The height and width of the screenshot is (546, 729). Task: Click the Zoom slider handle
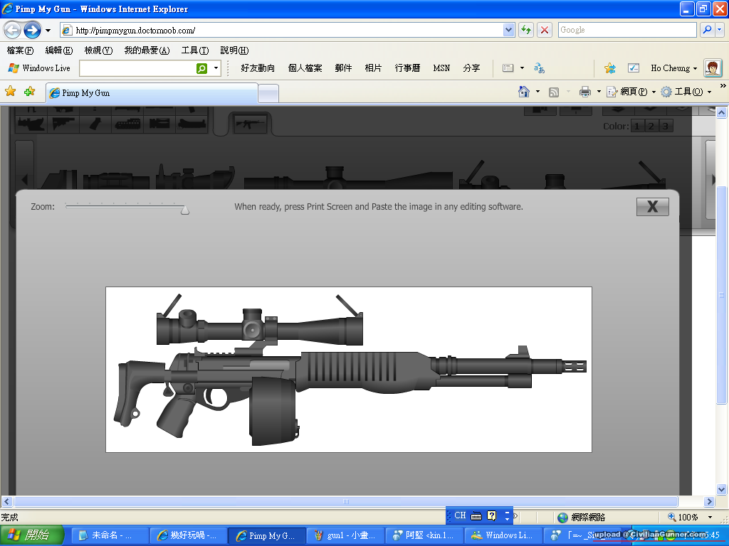[x=185, y=210]
